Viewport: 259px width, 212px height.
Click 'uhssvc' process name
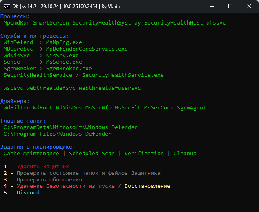click(216, 23)
